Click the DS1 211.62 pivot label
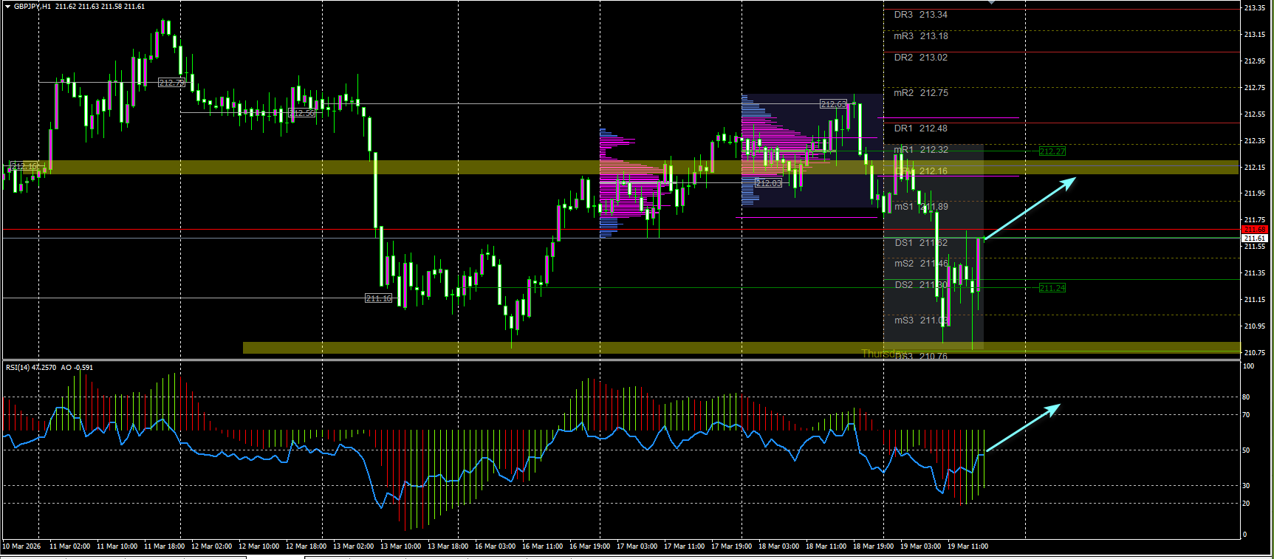This screenshot has width=1274, height=559. pyautogui.click(x=920, y=243)
